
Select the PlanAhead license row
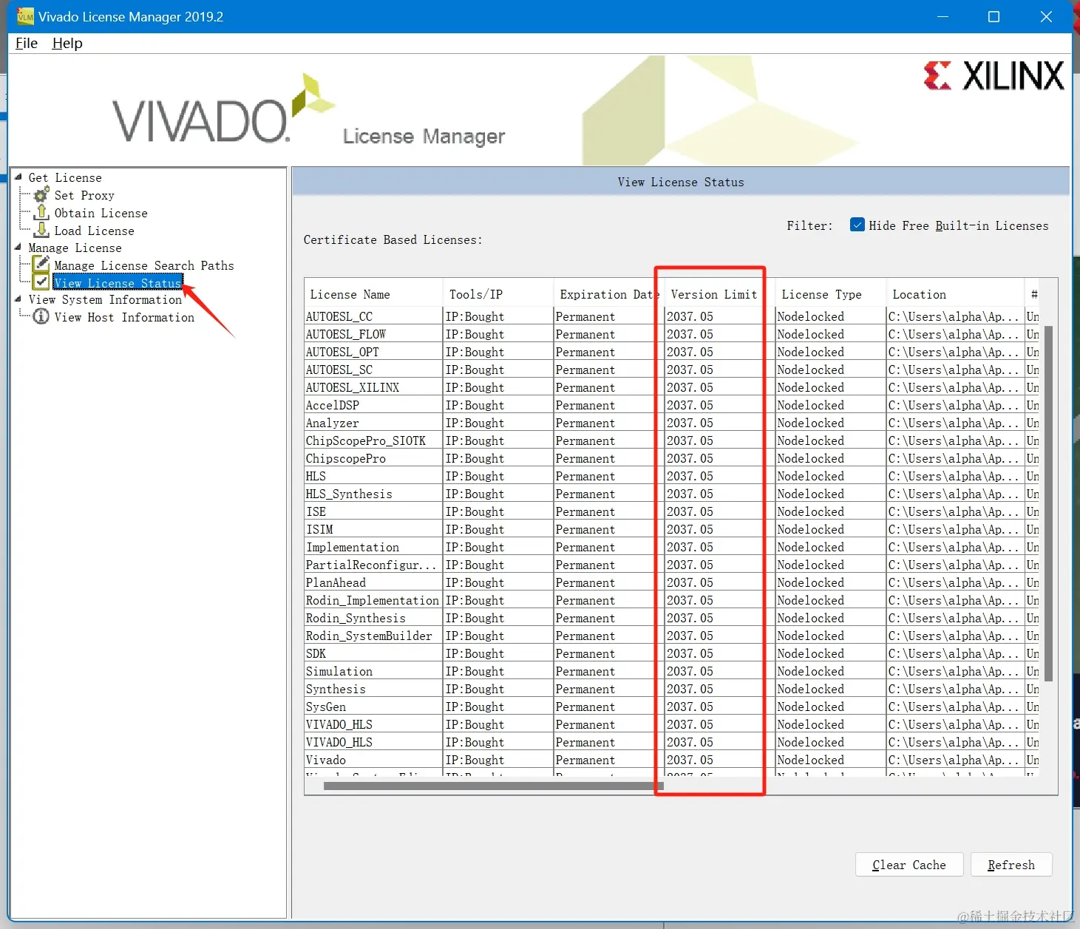coord(671,582)
